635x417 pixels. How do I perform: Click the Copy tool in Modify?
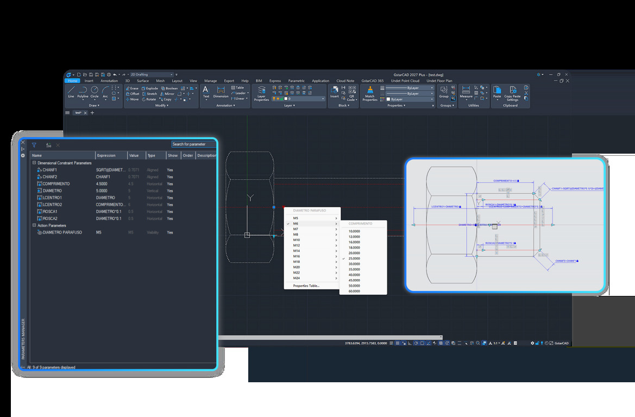click(x=165, y=99)
